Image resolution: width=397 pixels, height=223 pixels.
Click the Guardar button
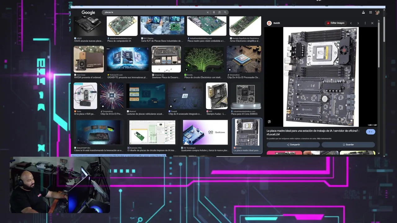pos(348,145)
